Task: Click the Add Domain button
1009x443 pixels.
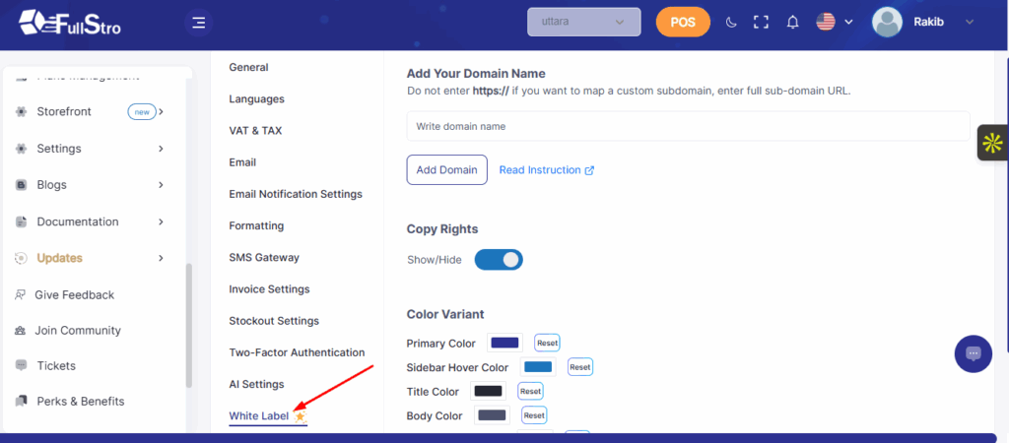Action: [x=446, y=170]
